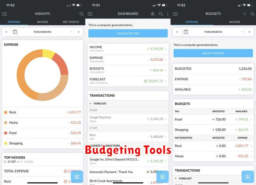The height and width of the screenshot is (185, 256).
Task: Open Rent forecast transaction -1,400.00
Action: (x=128, y=136)
